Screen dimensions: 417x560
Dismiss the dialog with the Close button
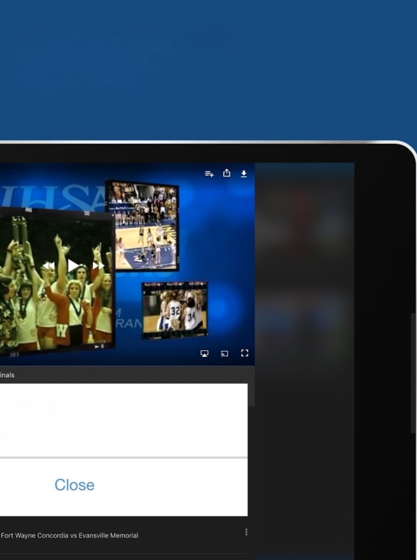74,484
